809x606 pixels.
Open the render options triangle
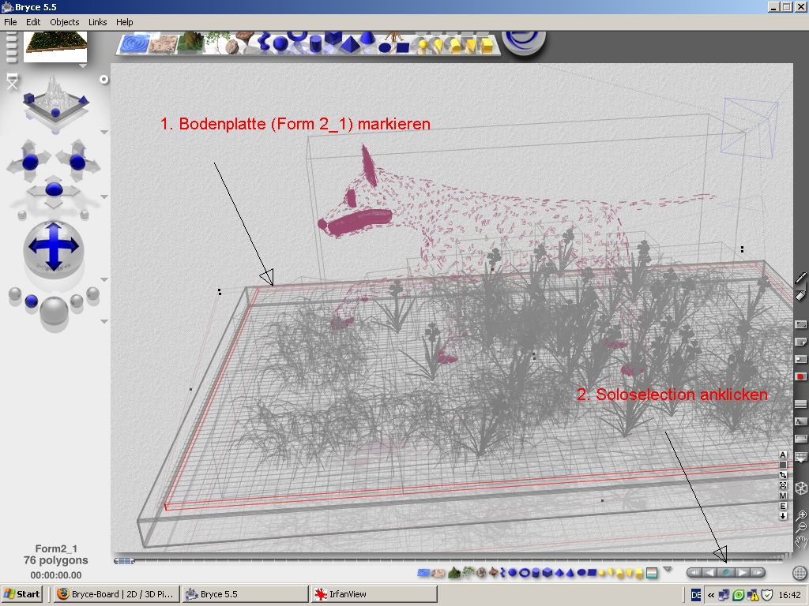pyautogui.click(x=104, y=321)
